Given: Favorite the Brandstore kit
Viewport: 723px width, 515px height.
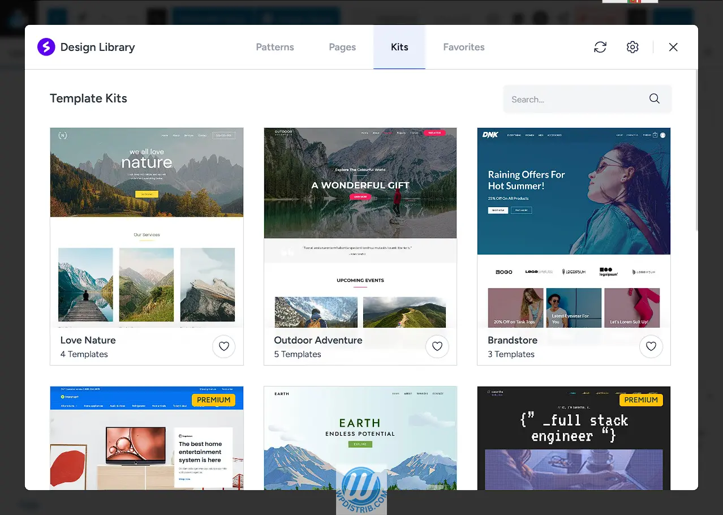Looking at the screenshot, I should [651, 346].
